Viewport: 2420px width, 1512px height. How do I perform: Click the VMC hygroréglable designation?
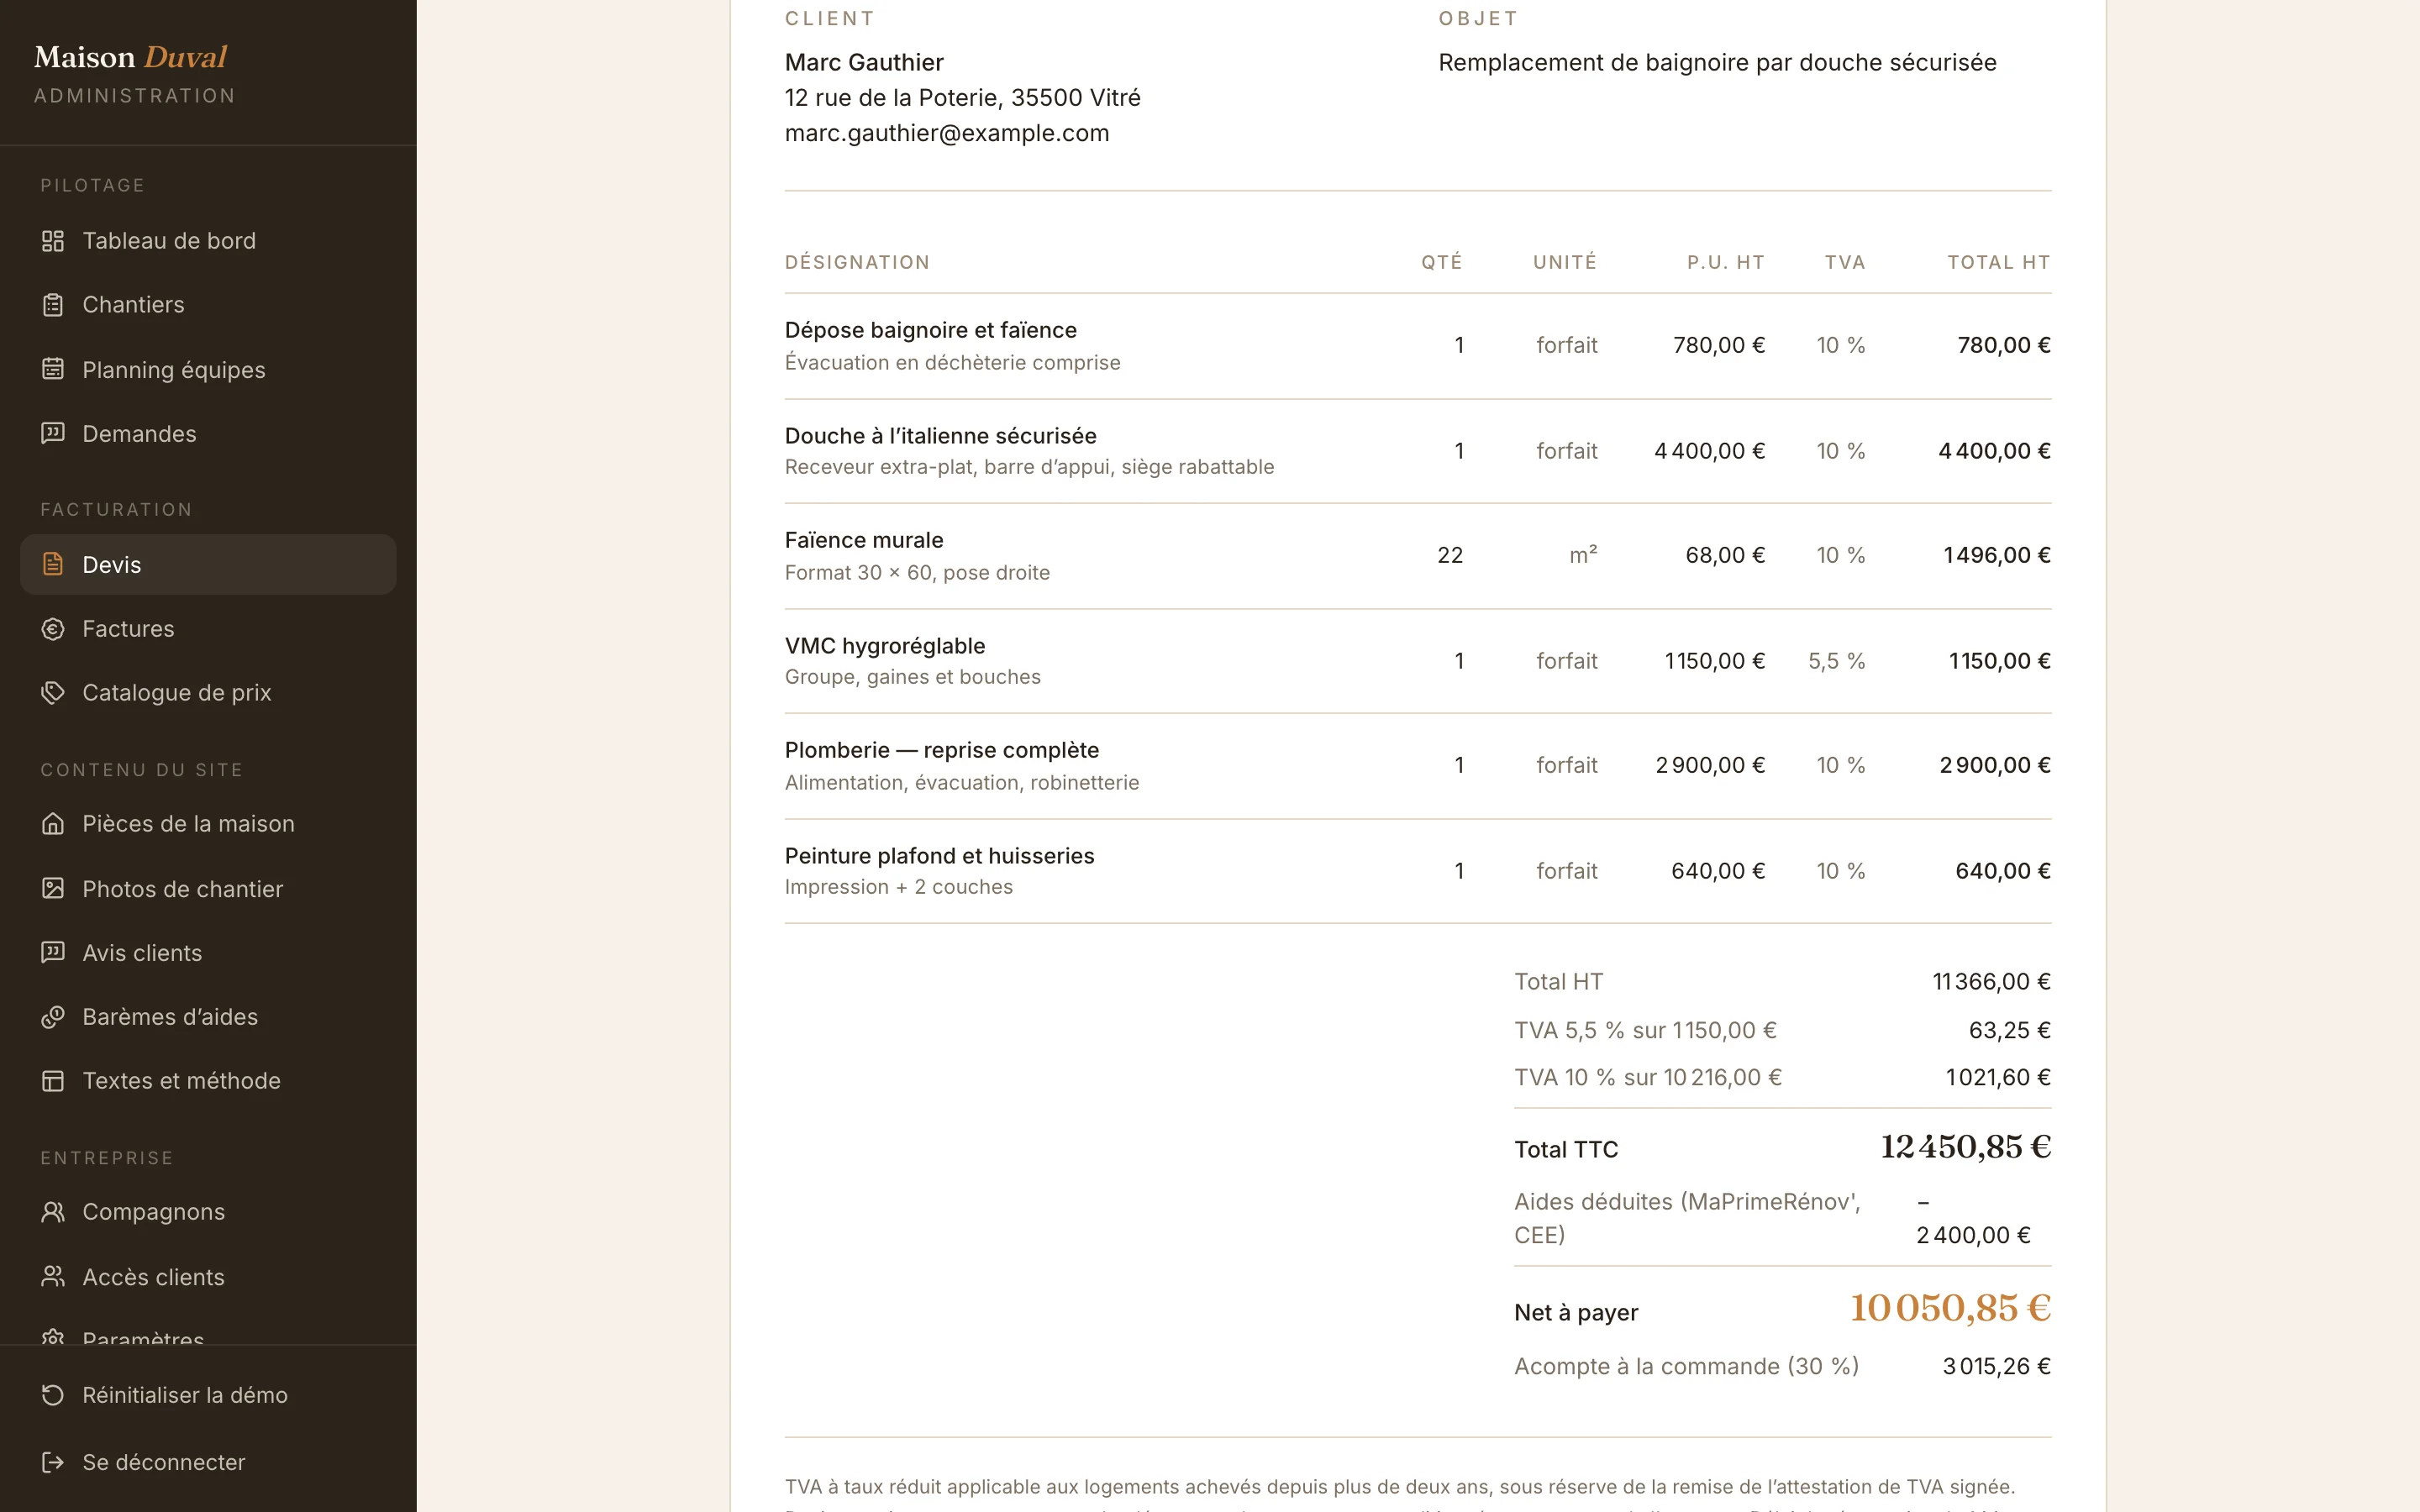click(885, 646)
